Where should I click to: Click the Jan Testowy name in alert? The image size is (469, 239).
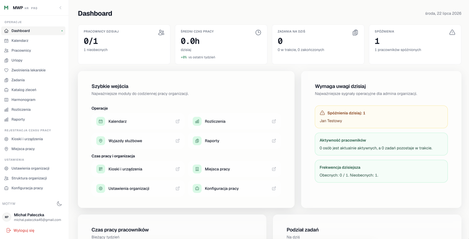pyautogui.click(x=331, y=121)
